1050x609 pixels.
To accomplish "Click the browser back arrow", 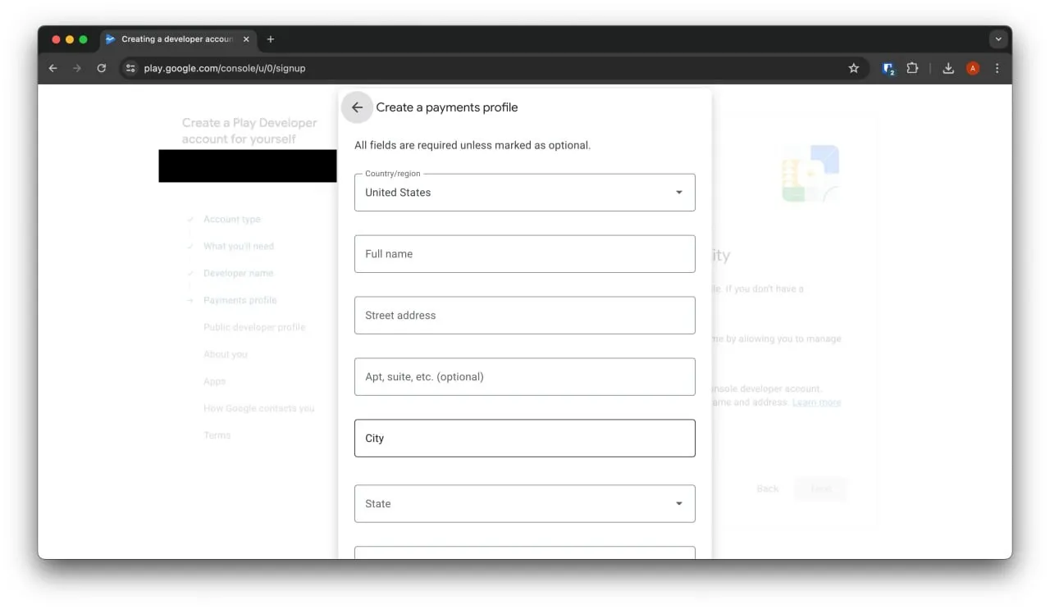I will tap(53, 68).
